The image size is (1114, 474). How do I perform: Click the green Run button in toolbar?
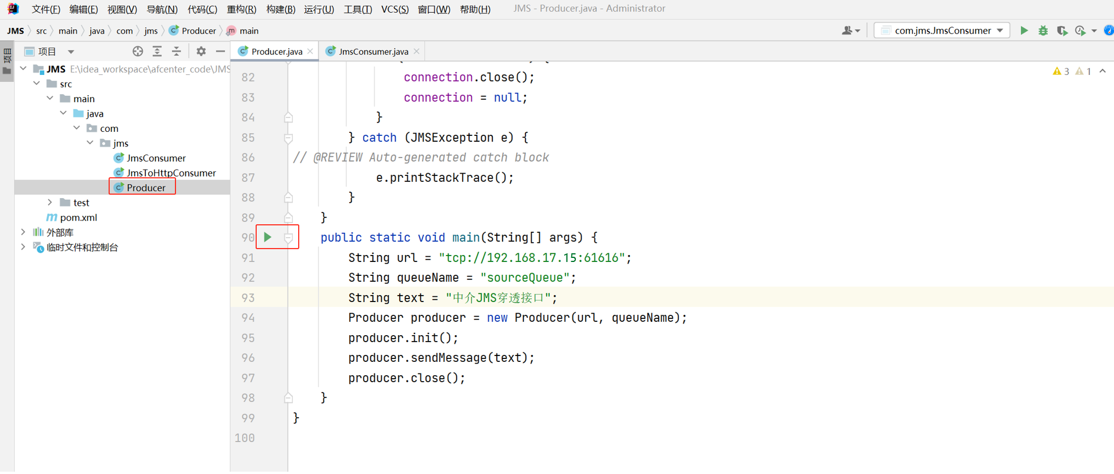(x=1024, y=31)
